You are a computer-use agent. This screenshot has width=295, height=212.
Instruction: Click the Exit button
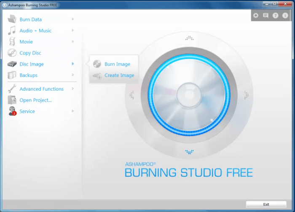266,204
